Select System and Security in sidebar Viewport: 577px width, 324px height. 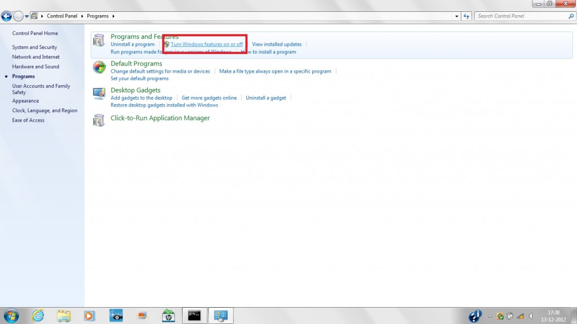pyautogui.click(x=34, y=47)
